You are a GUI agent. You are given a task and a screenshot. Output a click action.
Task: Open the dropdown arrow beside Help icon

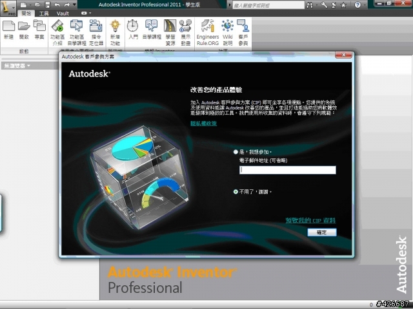point(365,5)
